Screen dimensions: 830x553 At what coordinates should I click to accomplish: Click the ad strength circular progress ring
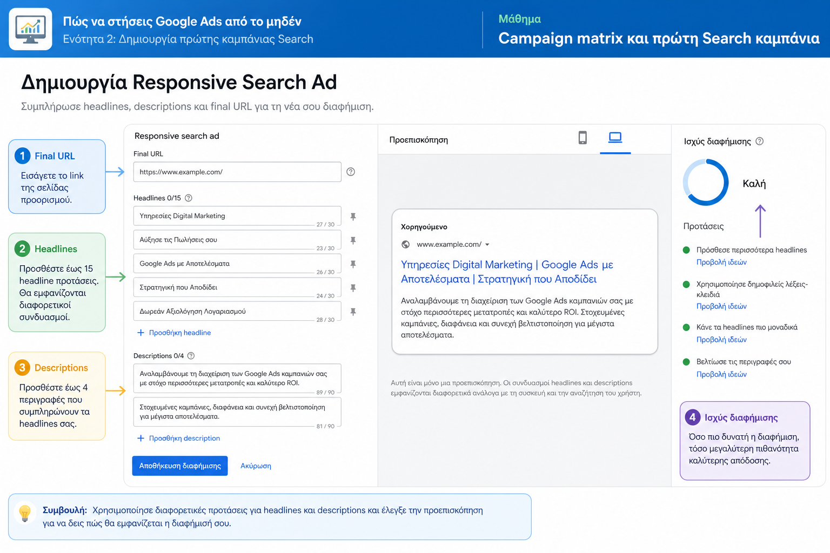(x=706, y=183)
